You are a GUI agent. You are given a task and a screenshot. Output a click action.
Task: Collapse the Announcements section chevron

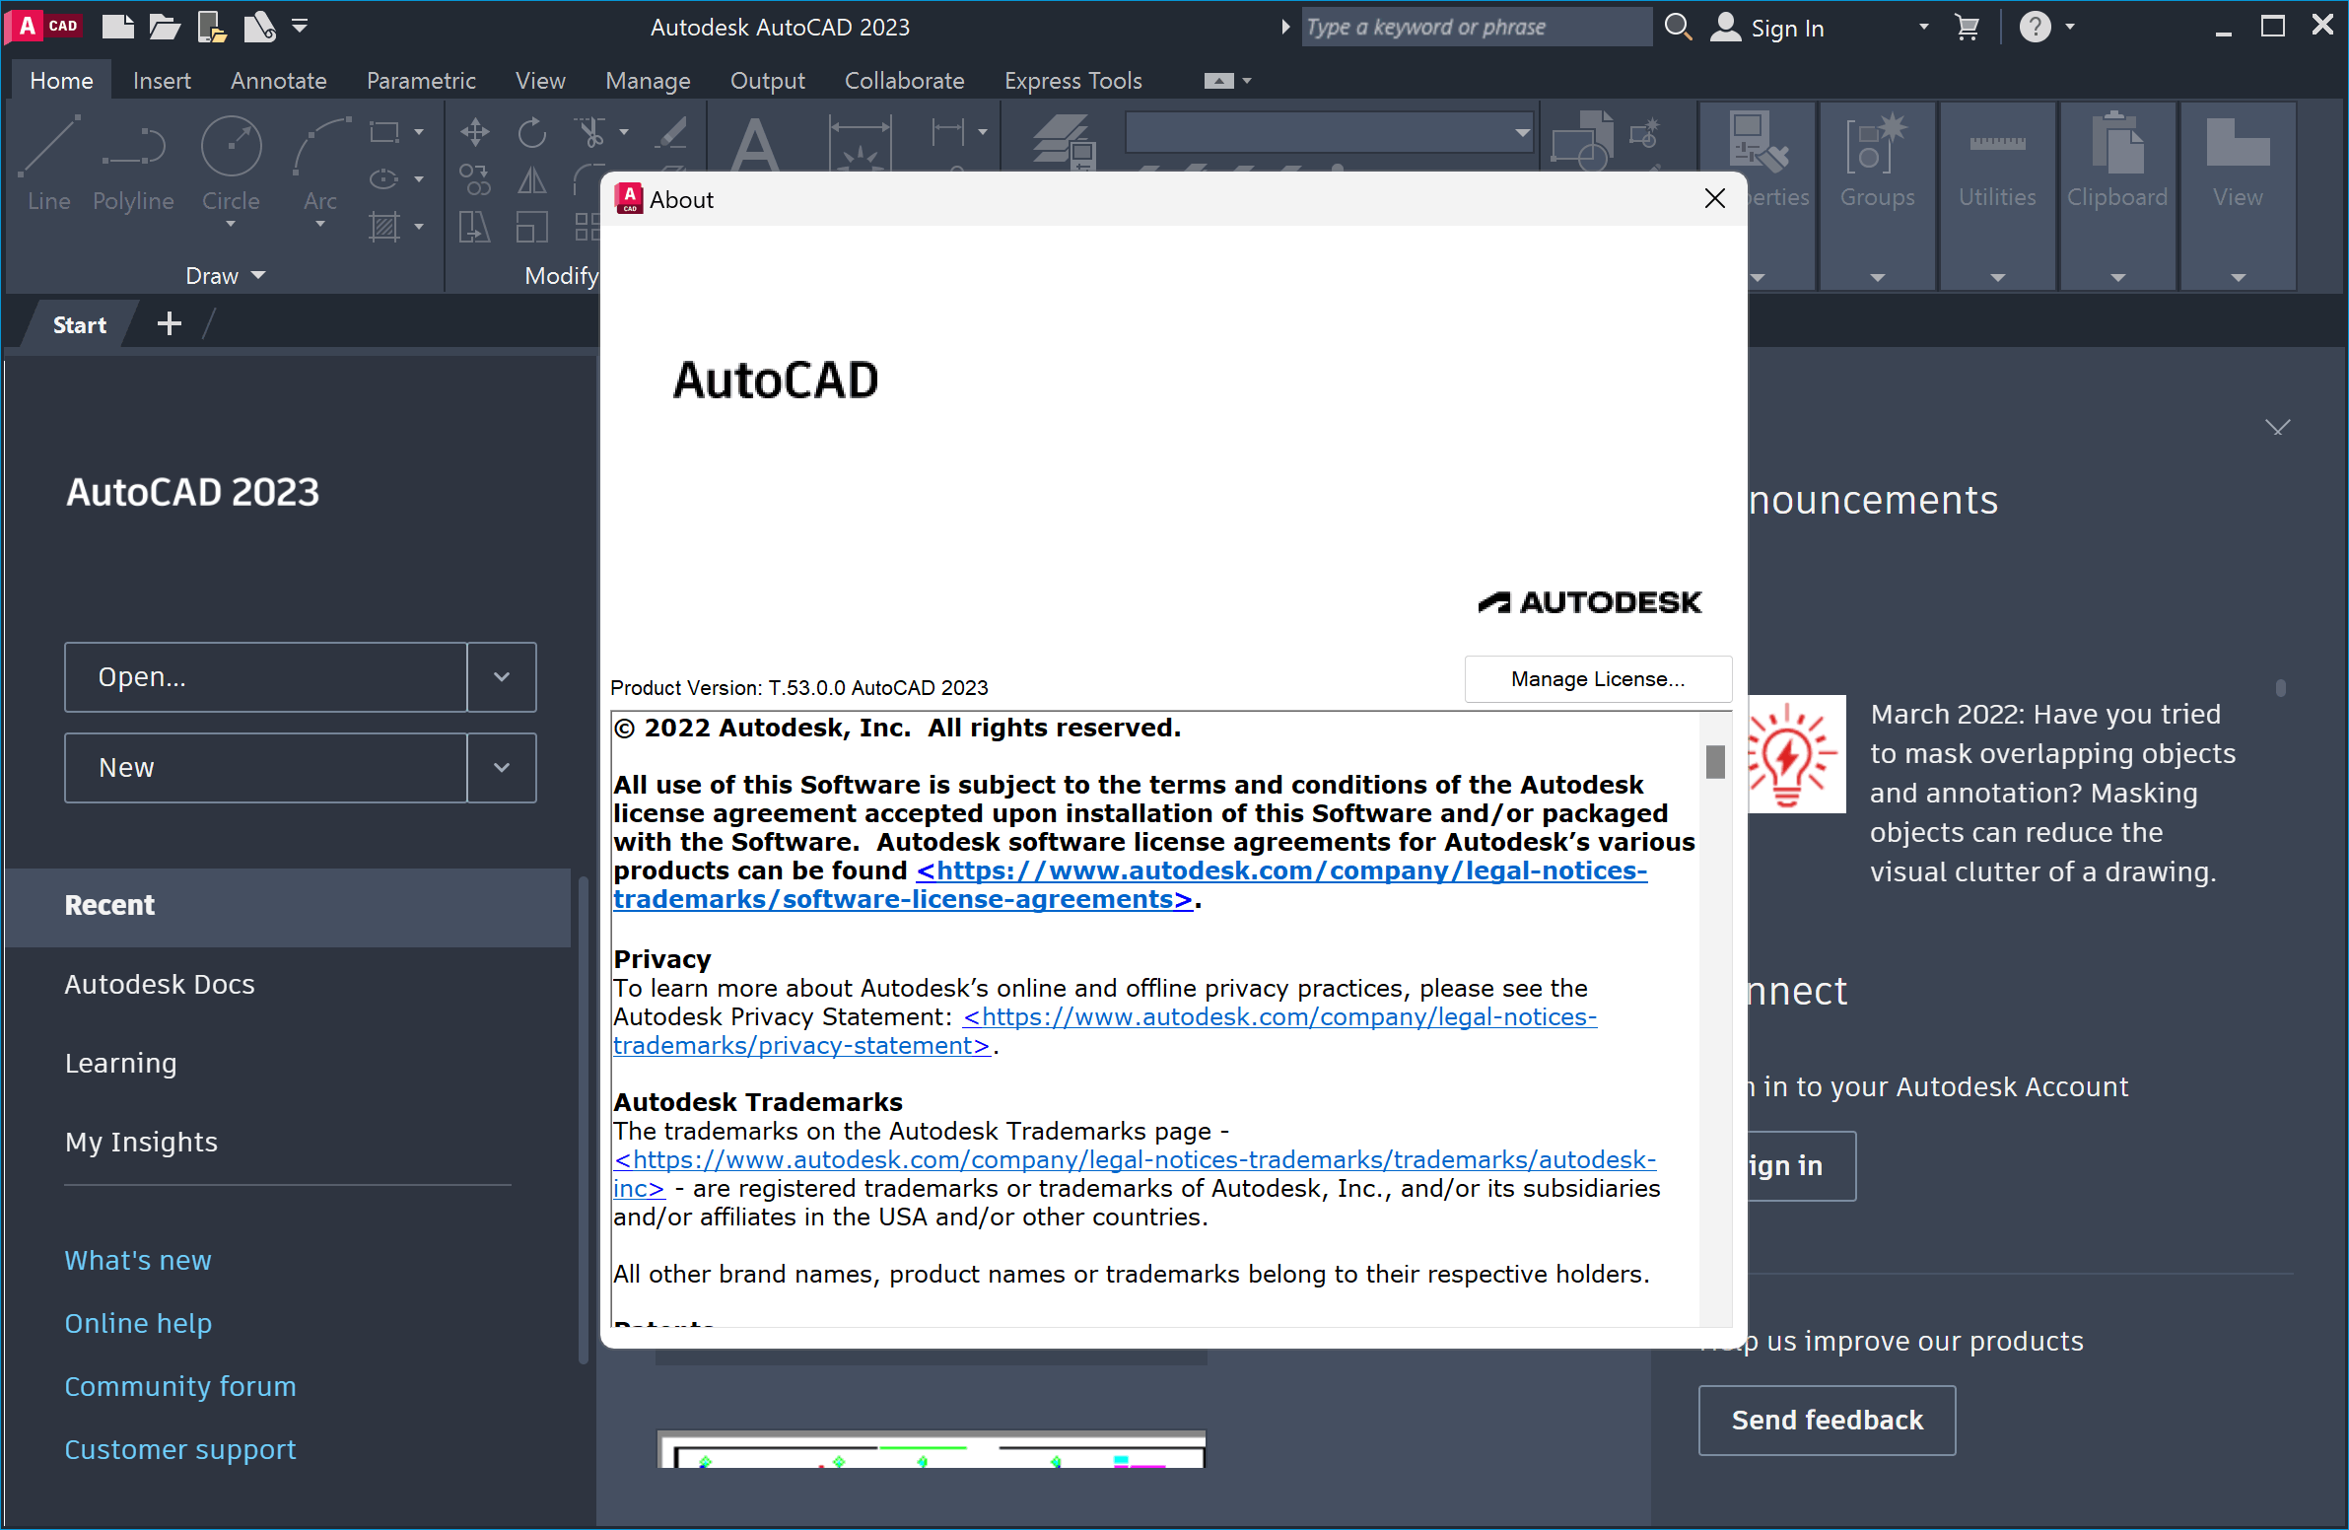pos(2278,428)
